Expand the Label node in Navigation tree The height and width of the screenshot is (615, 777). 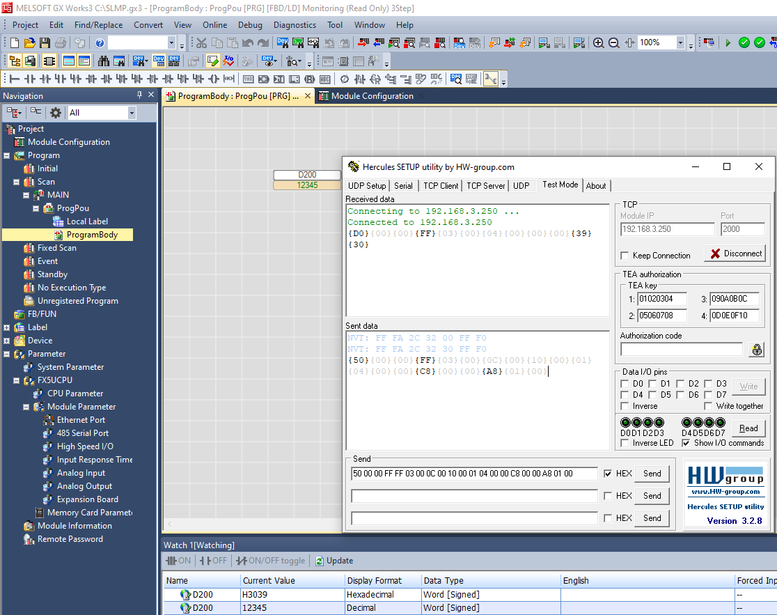pyautogui.click(x=7, y=327)
